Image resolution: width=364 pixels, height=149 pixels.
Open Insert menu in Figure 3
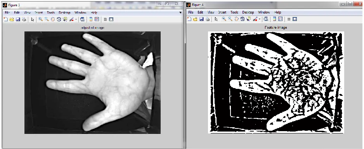pyautogui.click(x=39, y=12)
